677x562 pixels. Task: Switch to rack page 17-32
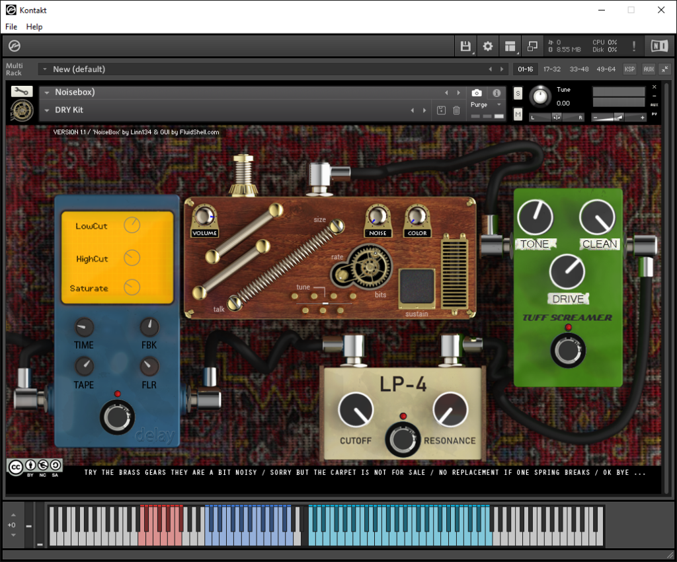tap(552, 69)
